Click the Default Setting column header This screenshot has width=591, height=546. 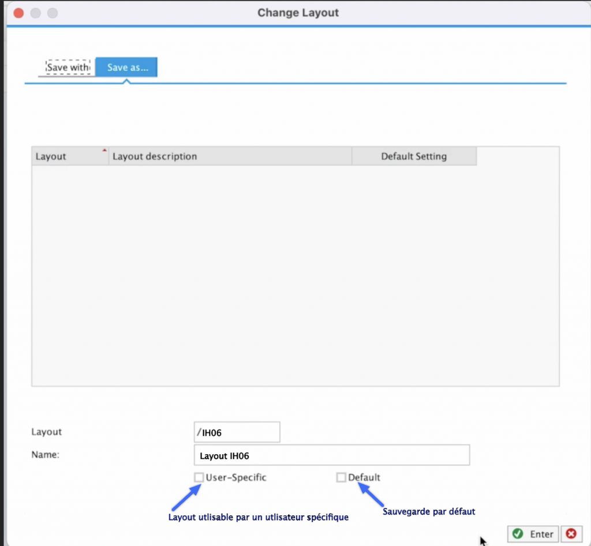414,156
